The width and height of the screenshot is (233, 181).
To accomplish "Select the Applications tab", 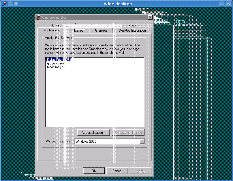I will (52, 30).
